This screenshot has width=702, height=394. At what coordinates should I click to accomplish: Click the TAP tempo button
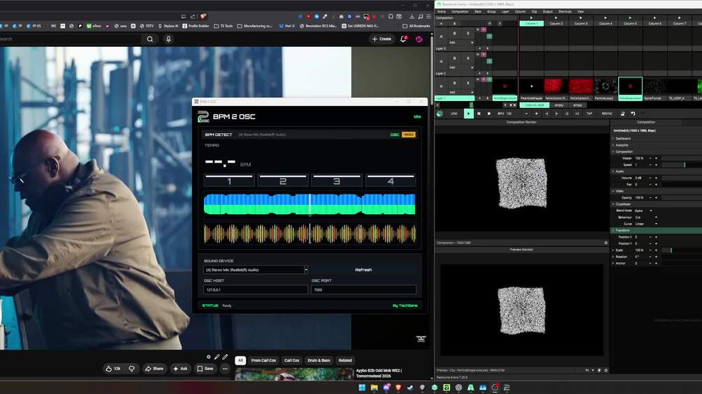coord(589,114)
